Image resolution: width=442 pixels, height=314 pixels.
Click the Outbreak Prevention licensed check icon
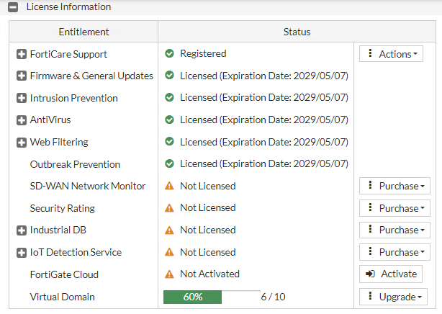(169, 164)
